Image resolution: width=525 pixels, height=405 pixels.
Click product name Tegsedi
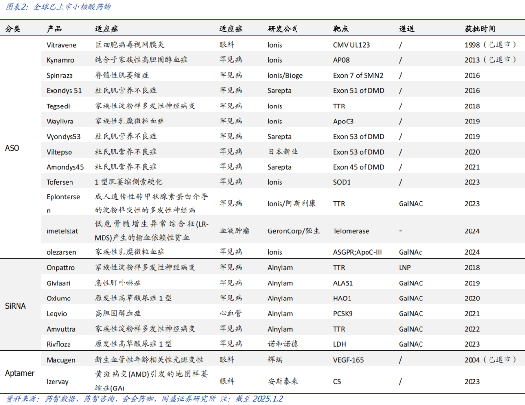pyautogui.click(x=58, y=106)
